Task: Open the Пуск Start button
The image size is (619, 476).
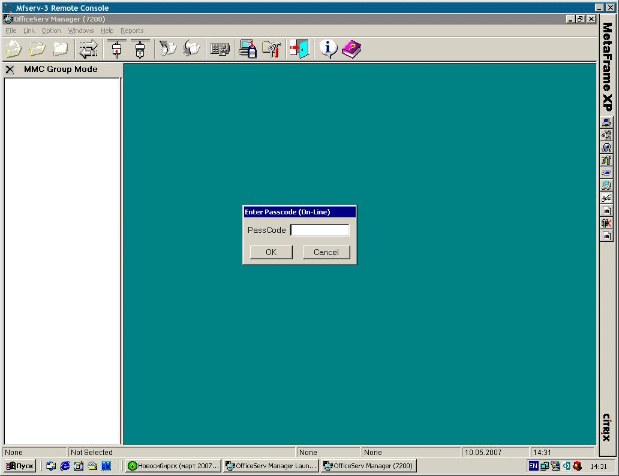Action: tap(20, 466)
